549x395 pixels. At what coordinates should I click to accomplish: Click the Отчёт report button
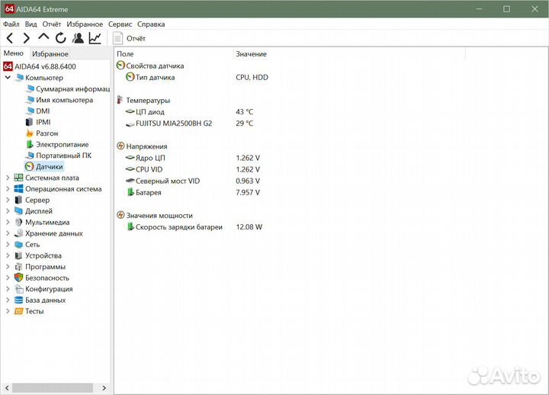(130, 38)
